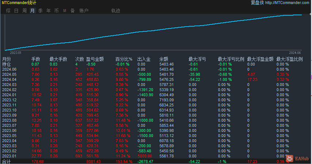
Task: Open the 备 notes tab
Action: pos(73,11)
